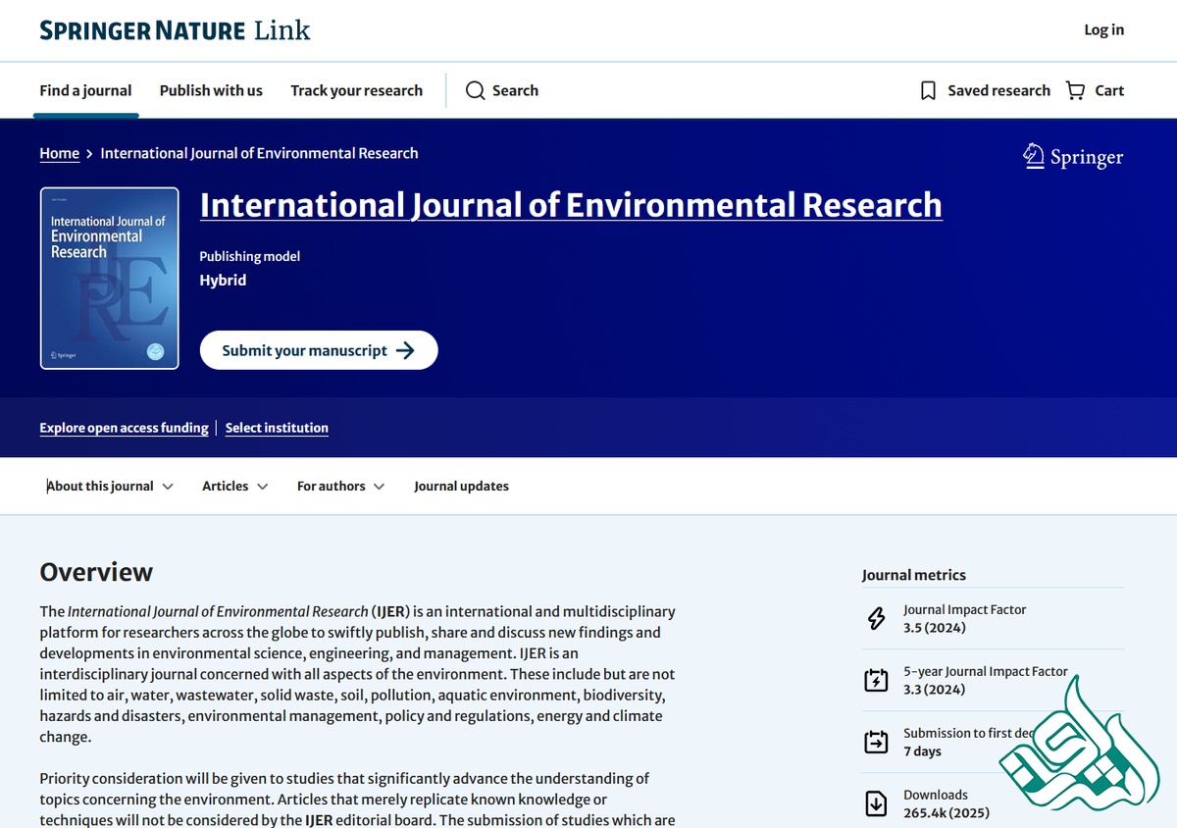This screenshot has height=828, width=1177.
Task: Open the Explore open access funding link
Action: point(124,428)
